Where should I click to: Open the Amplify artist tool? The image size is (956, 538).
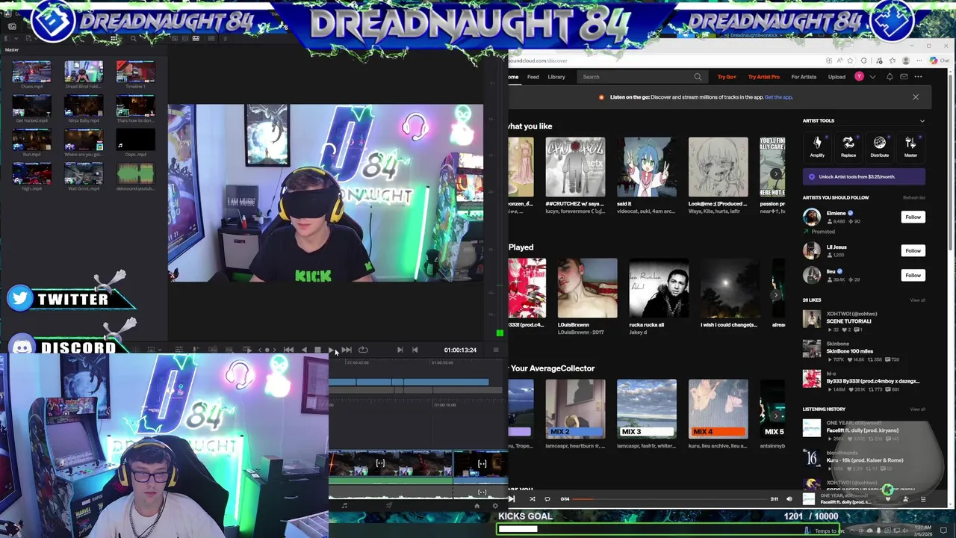pyautogui.click(x=817, y=146)
